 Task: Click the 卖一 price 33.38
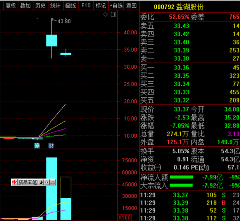pos(181,58)
